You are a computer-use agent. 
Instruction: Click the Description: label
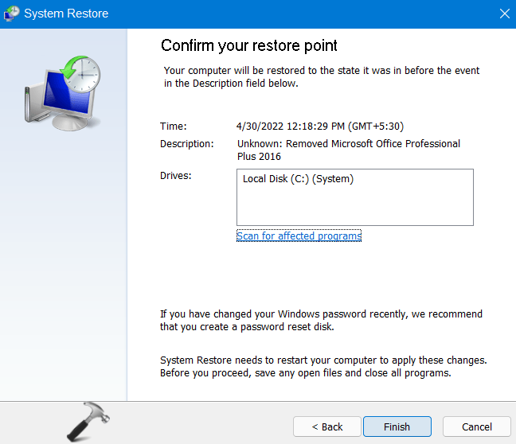pos(187,144)
